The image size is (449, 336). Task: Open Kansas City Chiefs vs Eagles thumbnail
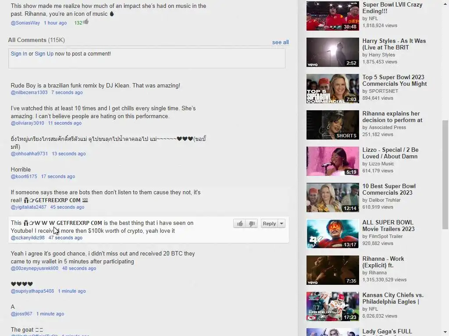[332, 306]
